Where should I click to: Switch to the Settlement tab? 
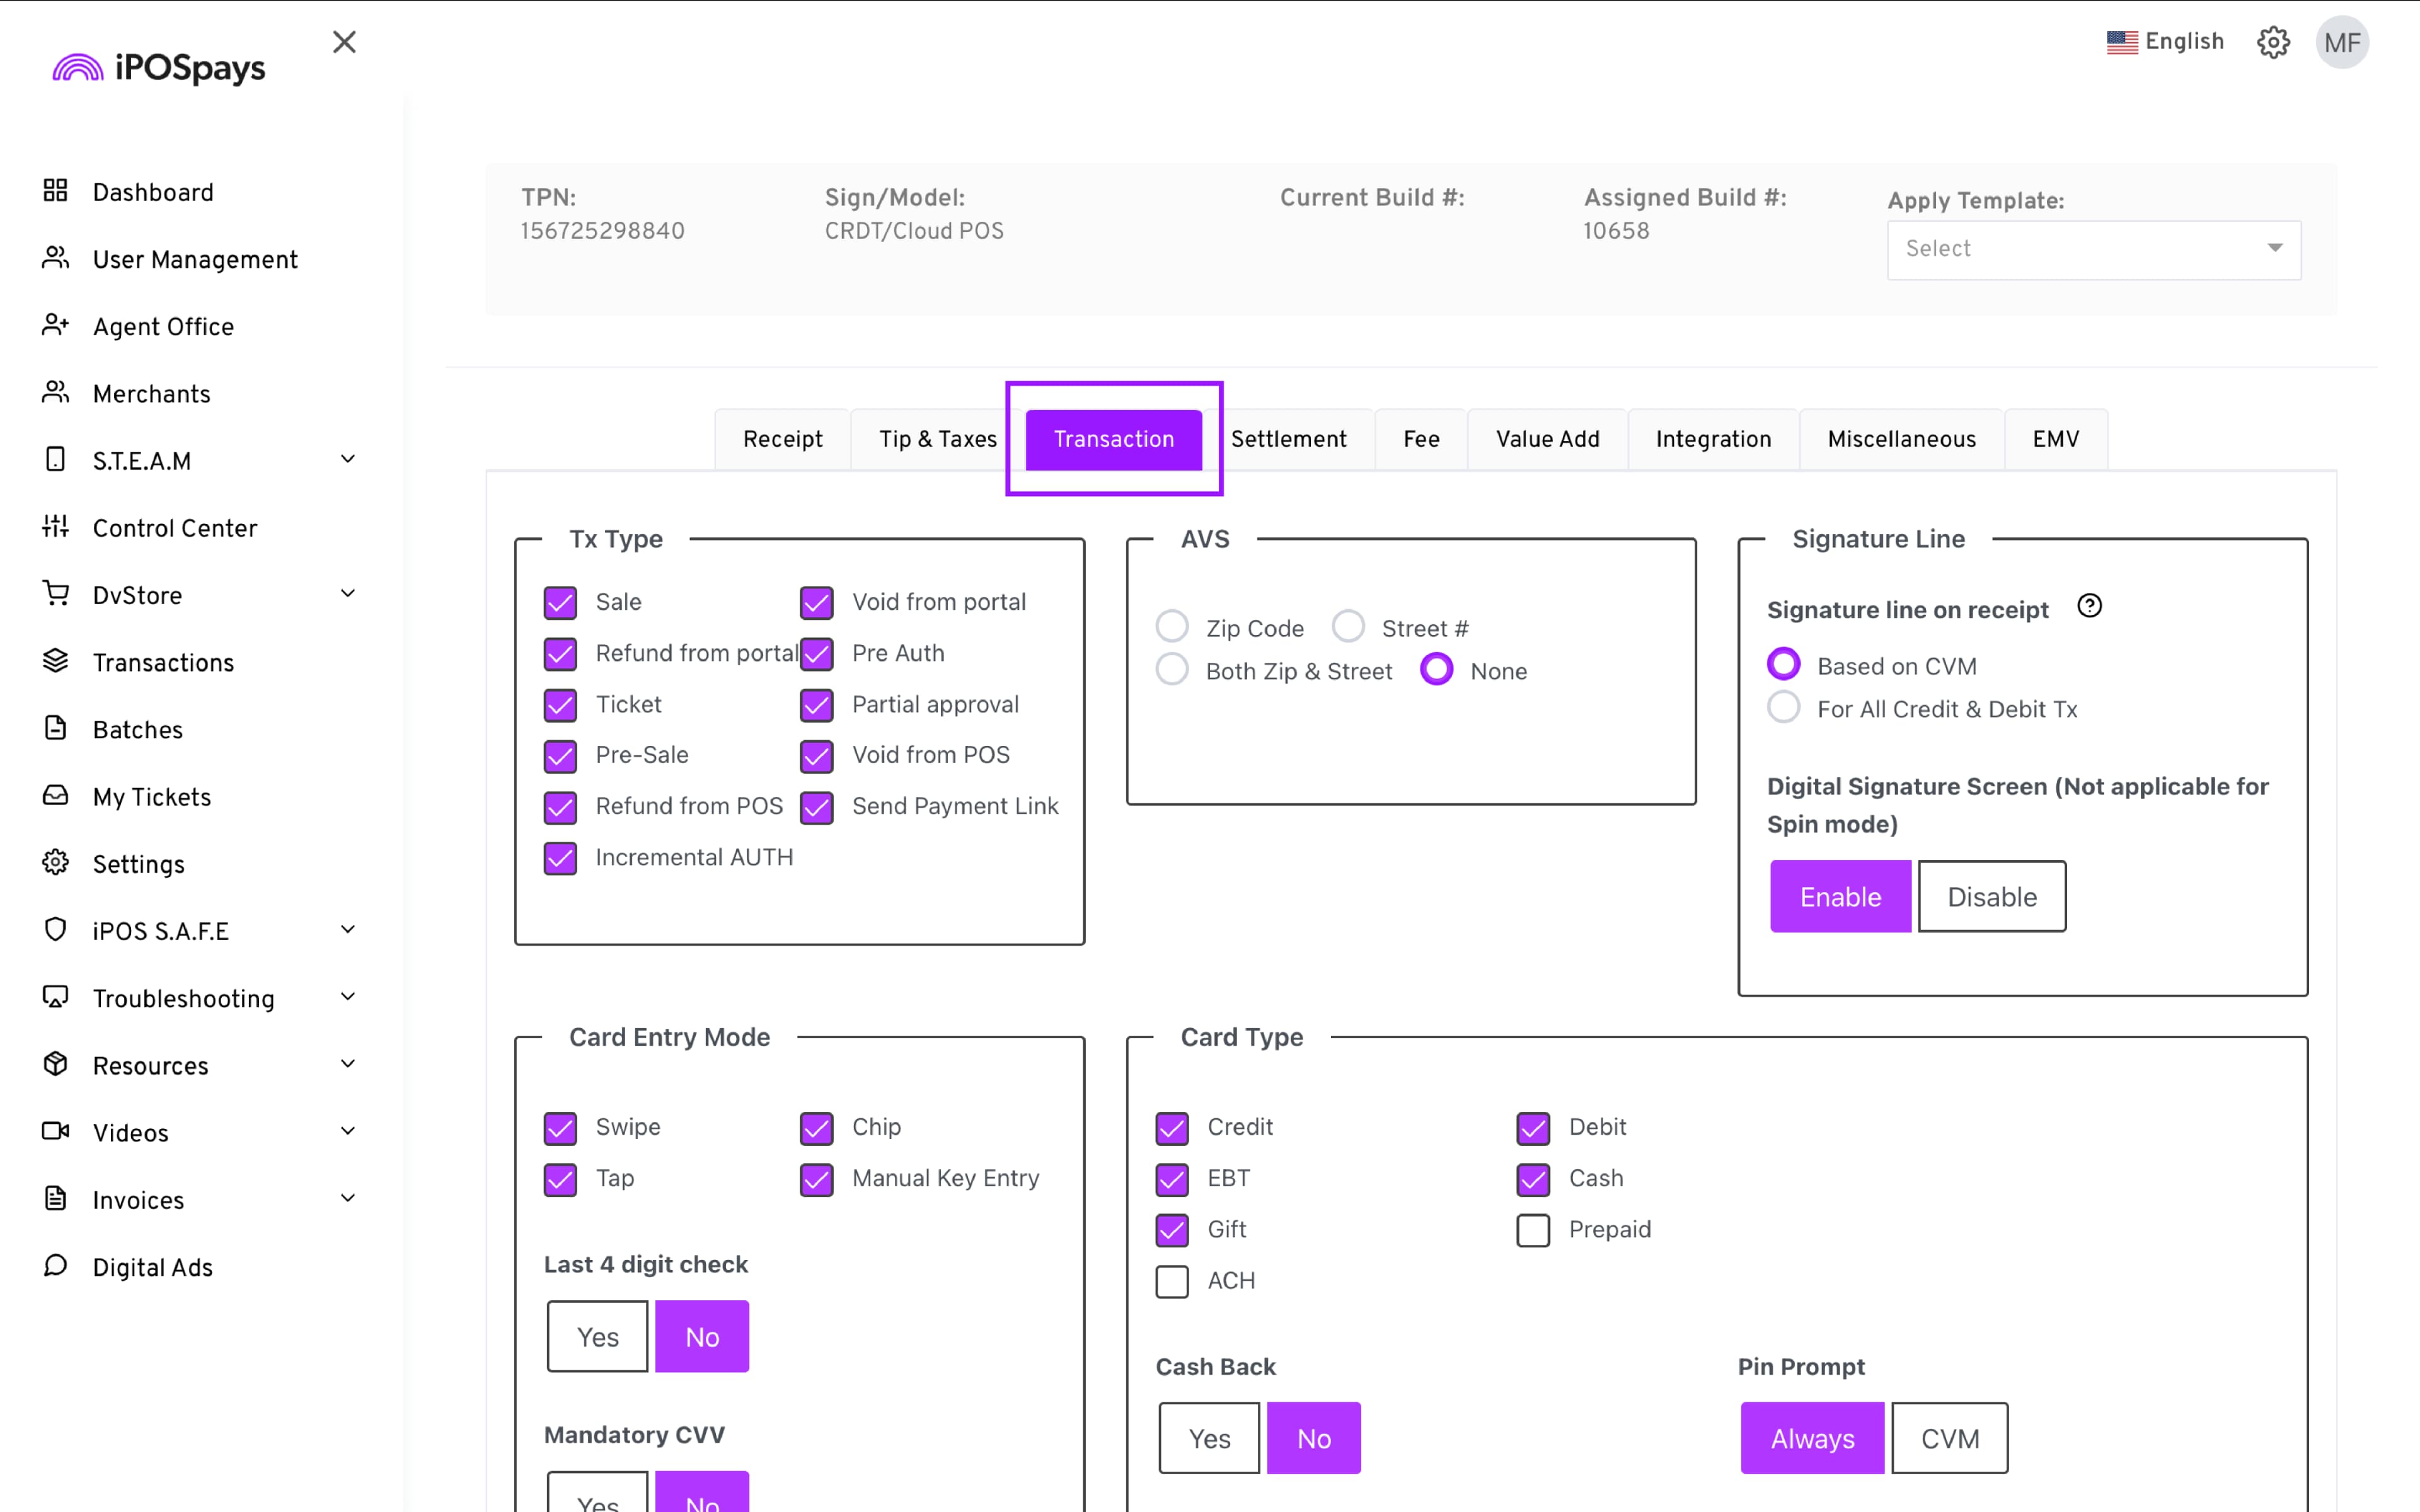click(x=1288, y=439)
